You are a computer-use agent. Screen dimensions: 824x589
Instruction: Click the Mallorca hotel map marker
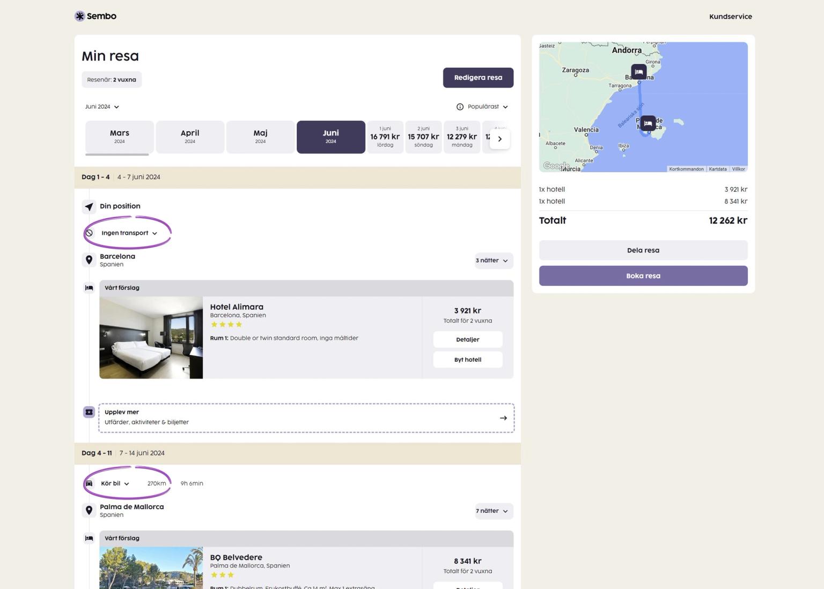click(648, 123)
